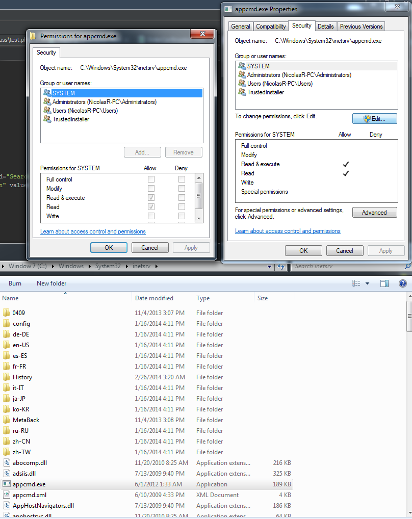Click OK in Properties window
The height and width of the screenshot is (519, 412).
[x=303, y=250]
